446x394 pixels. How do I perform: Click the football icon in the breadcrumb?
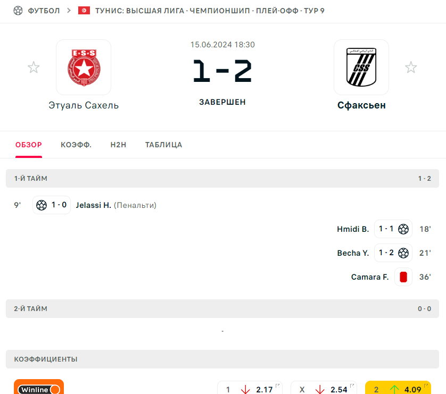18,11
